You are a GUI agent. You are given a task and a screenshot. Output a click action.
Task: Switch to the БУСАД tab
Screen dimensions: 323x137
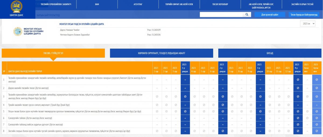click(270, 53)
